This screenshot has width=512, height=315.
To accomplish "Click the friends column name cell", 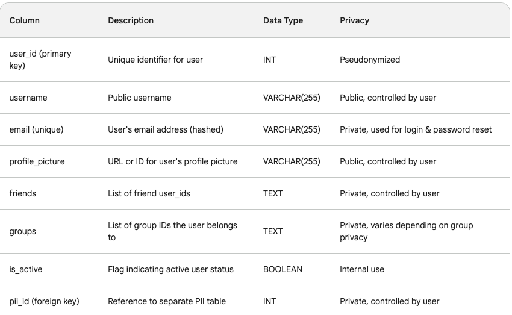I will (23, 193).
